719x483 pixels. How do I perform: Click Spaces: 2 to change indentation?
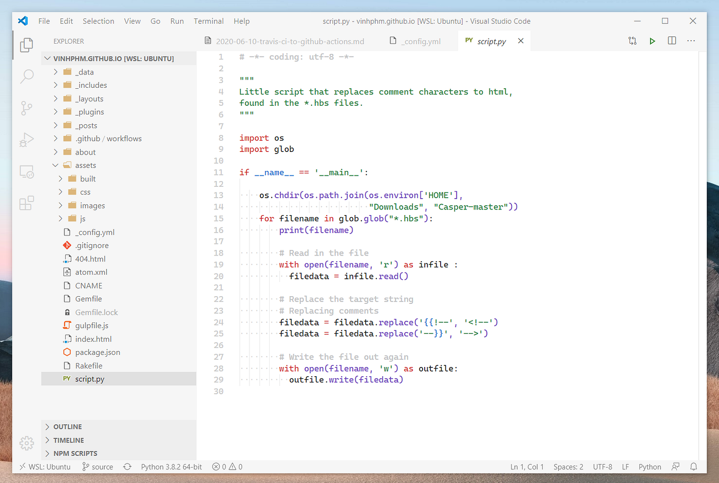click(568, 467)
